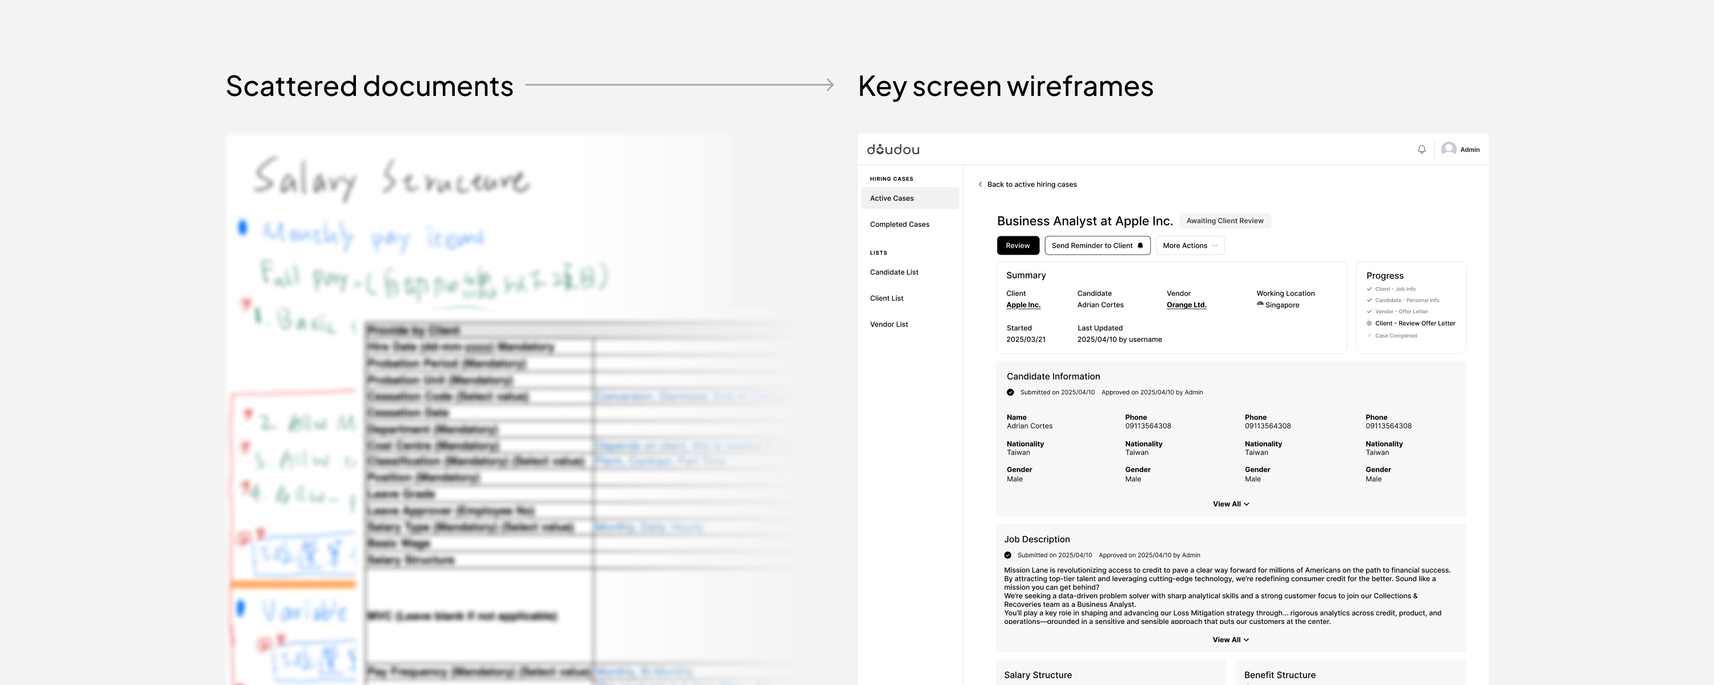The height and width of the screenshot is (685, 1714).
Task: Open the Admin account menu label
Action: click(x=1470, y=150)
